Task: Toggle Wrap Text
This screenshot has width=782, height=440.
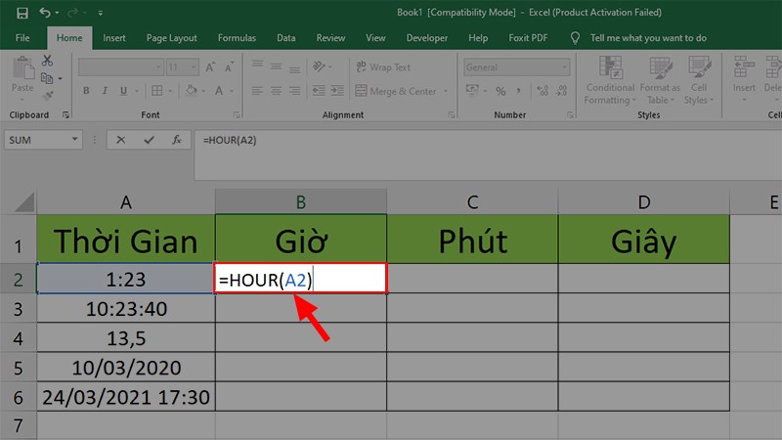Action: [x=383, y=66]
